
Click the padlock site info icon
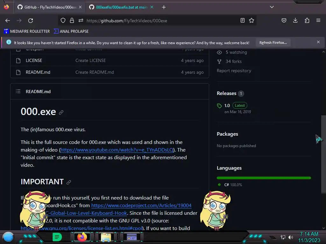[x=72, y=20]
